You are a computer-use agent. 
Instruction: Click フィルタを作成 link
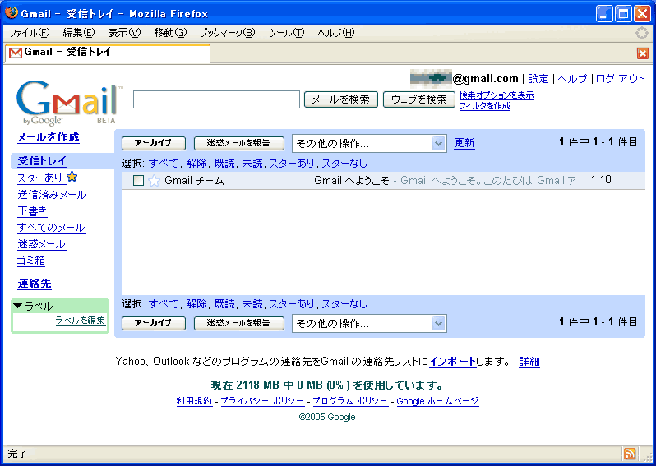pyautogui.click(x=484, y=106)
